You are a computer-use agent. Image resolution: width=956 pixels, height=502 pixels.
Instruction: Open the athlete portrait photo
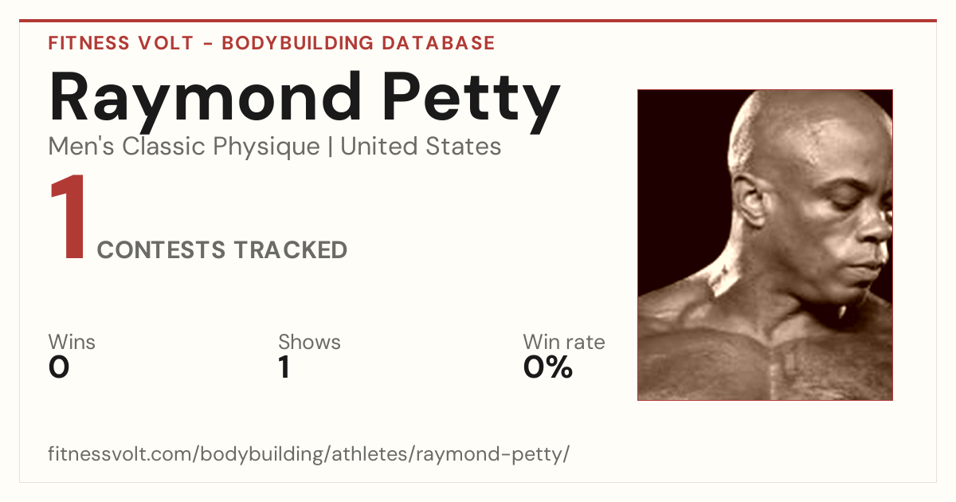765,245
